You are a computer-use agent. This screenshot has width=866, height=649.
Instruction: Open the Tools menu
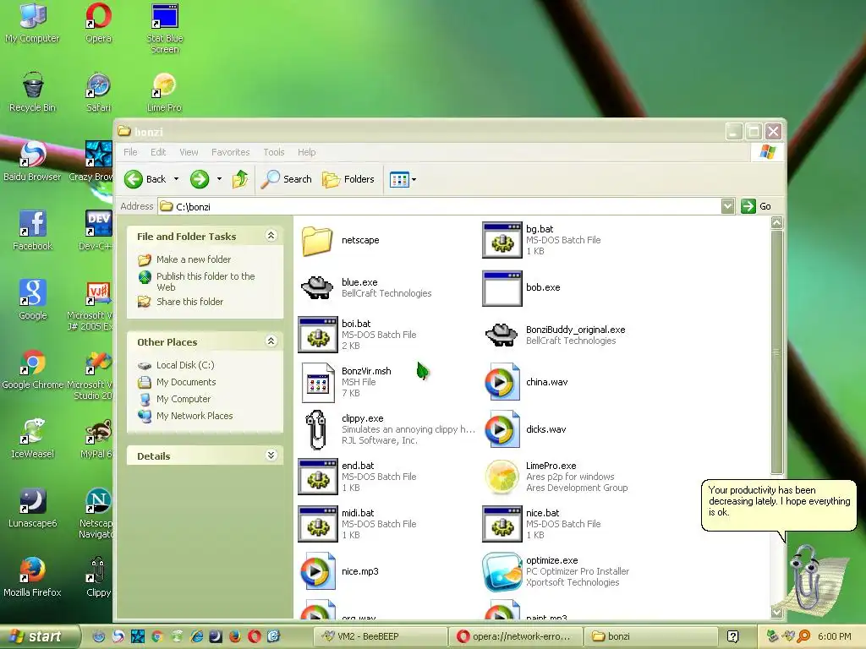point(273,152)
